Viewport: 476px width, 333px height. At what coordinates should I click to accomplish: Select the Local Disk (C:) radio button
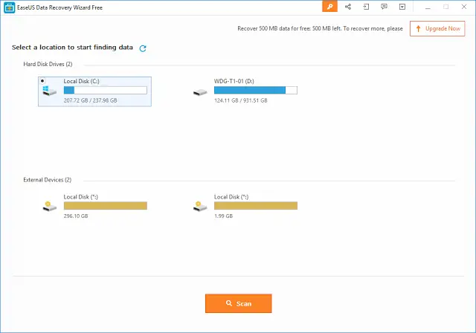click(x=42, y=81)
